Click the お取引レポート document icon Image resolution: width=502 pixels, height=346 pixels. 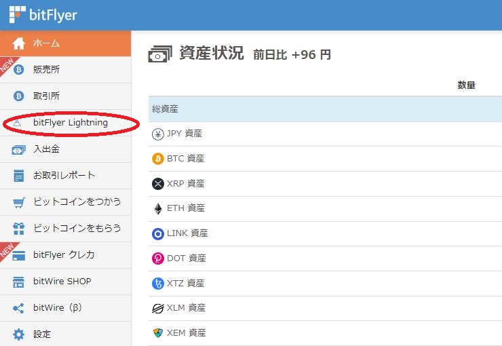pos(18,176)
